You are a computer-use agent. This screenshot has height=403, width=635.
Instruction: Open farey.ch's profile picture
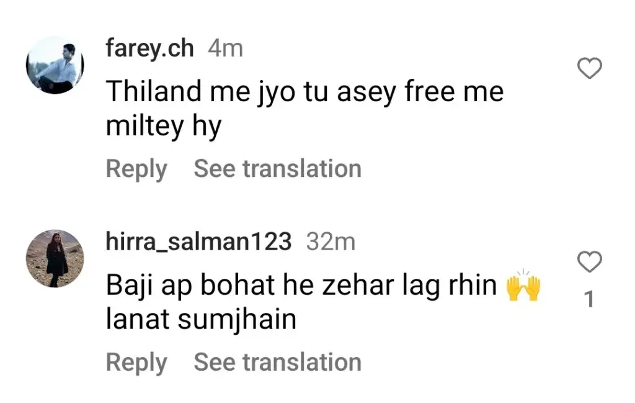click(x=55, y=65)
